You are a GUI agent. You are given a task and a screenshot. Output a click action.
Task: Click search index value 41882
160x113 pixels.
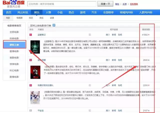(145, 35)
